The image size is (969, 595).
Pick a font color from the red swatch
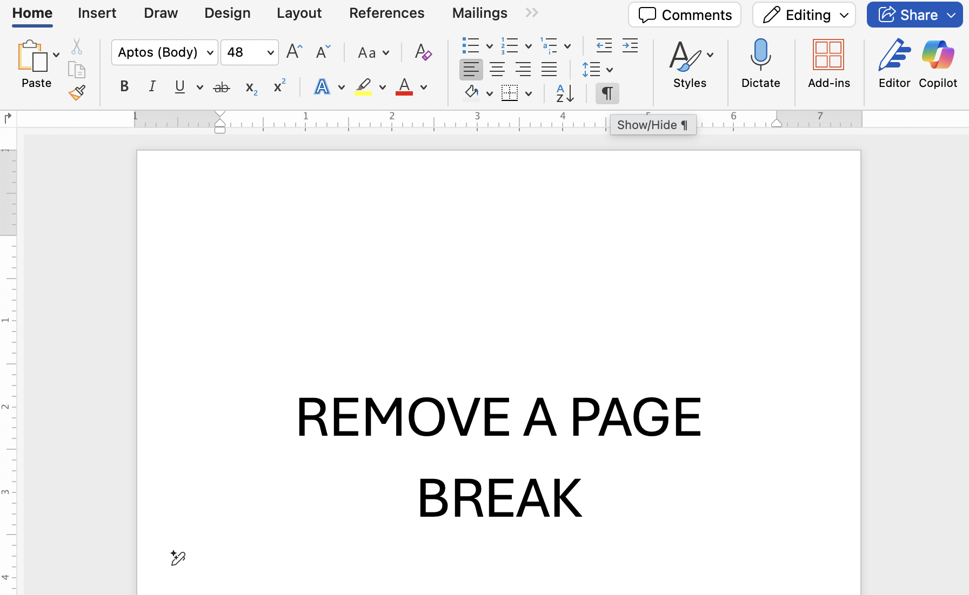pyautogui.click(x=405, y=87)
